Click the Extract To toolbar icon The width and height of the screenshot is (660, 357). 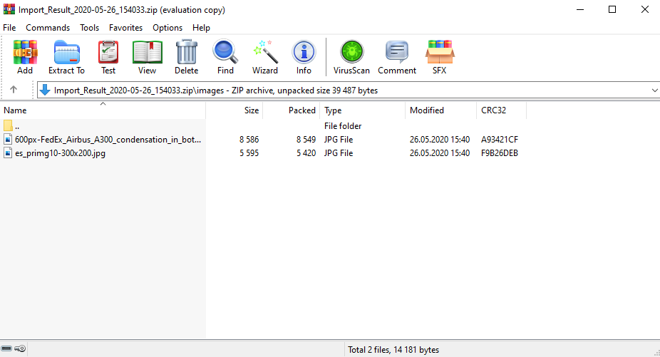[x=66, y=57]
